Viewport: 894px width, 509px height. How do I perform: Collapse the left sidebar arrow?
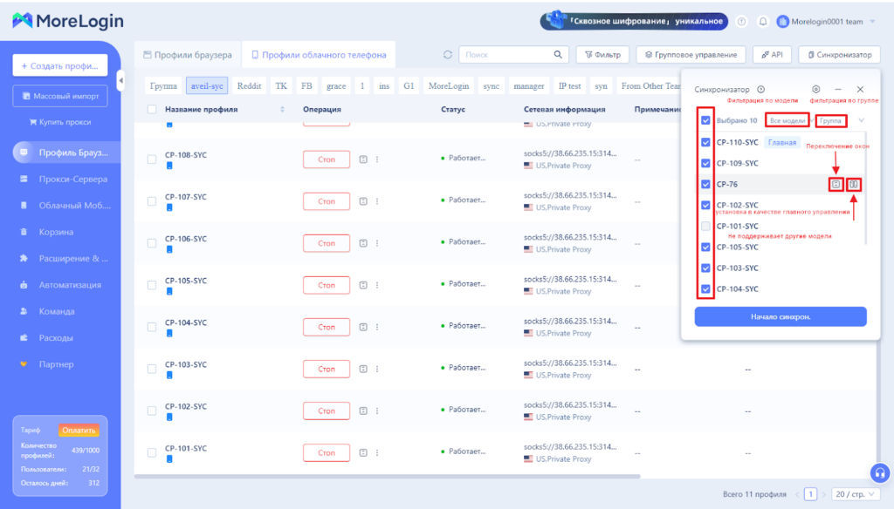coord(121,82)
